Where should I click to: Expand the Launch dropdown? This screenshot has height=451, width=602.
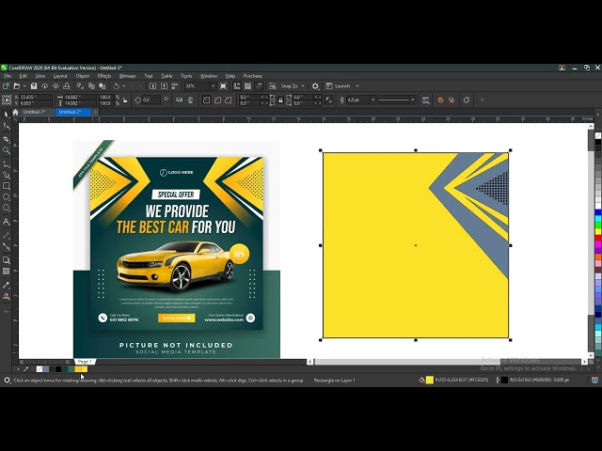(x=357, y=86)
